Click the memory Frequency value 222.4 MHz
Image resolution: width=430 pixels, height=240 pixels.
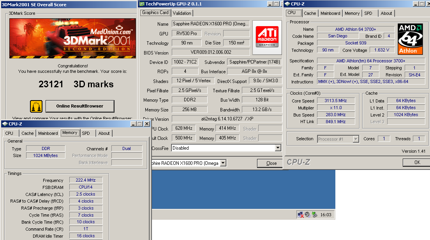86,180
